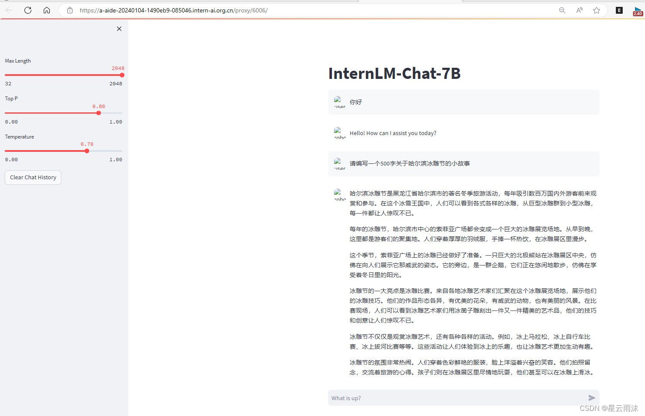Click the first paragraph starting 哈尔滨冰雕节是
645x416 pixels.
click(473, 203)
